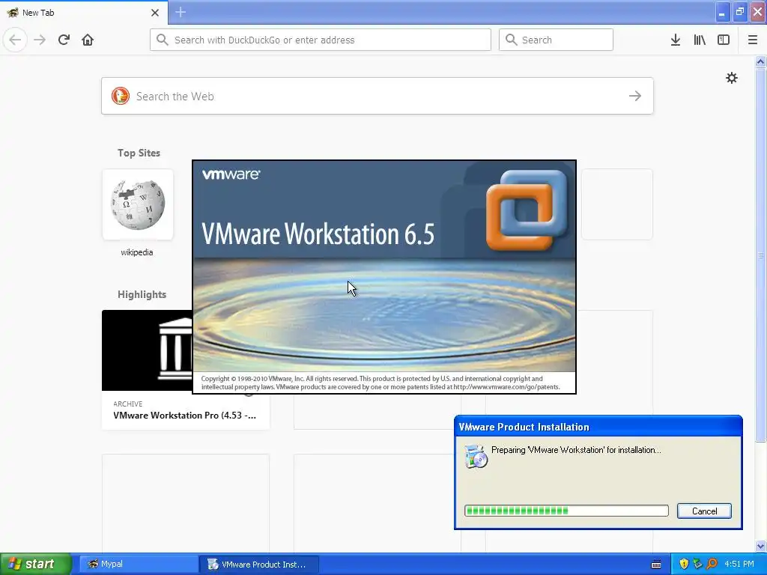Click the DuckDuckGo logo in web search

tap(121, 96)
